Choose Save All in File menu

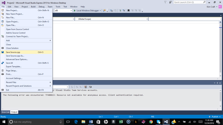(x=26, y=63)
